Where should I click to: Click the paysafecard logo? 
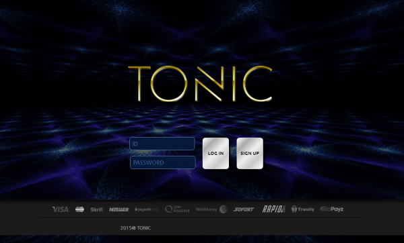pos(146,209)
